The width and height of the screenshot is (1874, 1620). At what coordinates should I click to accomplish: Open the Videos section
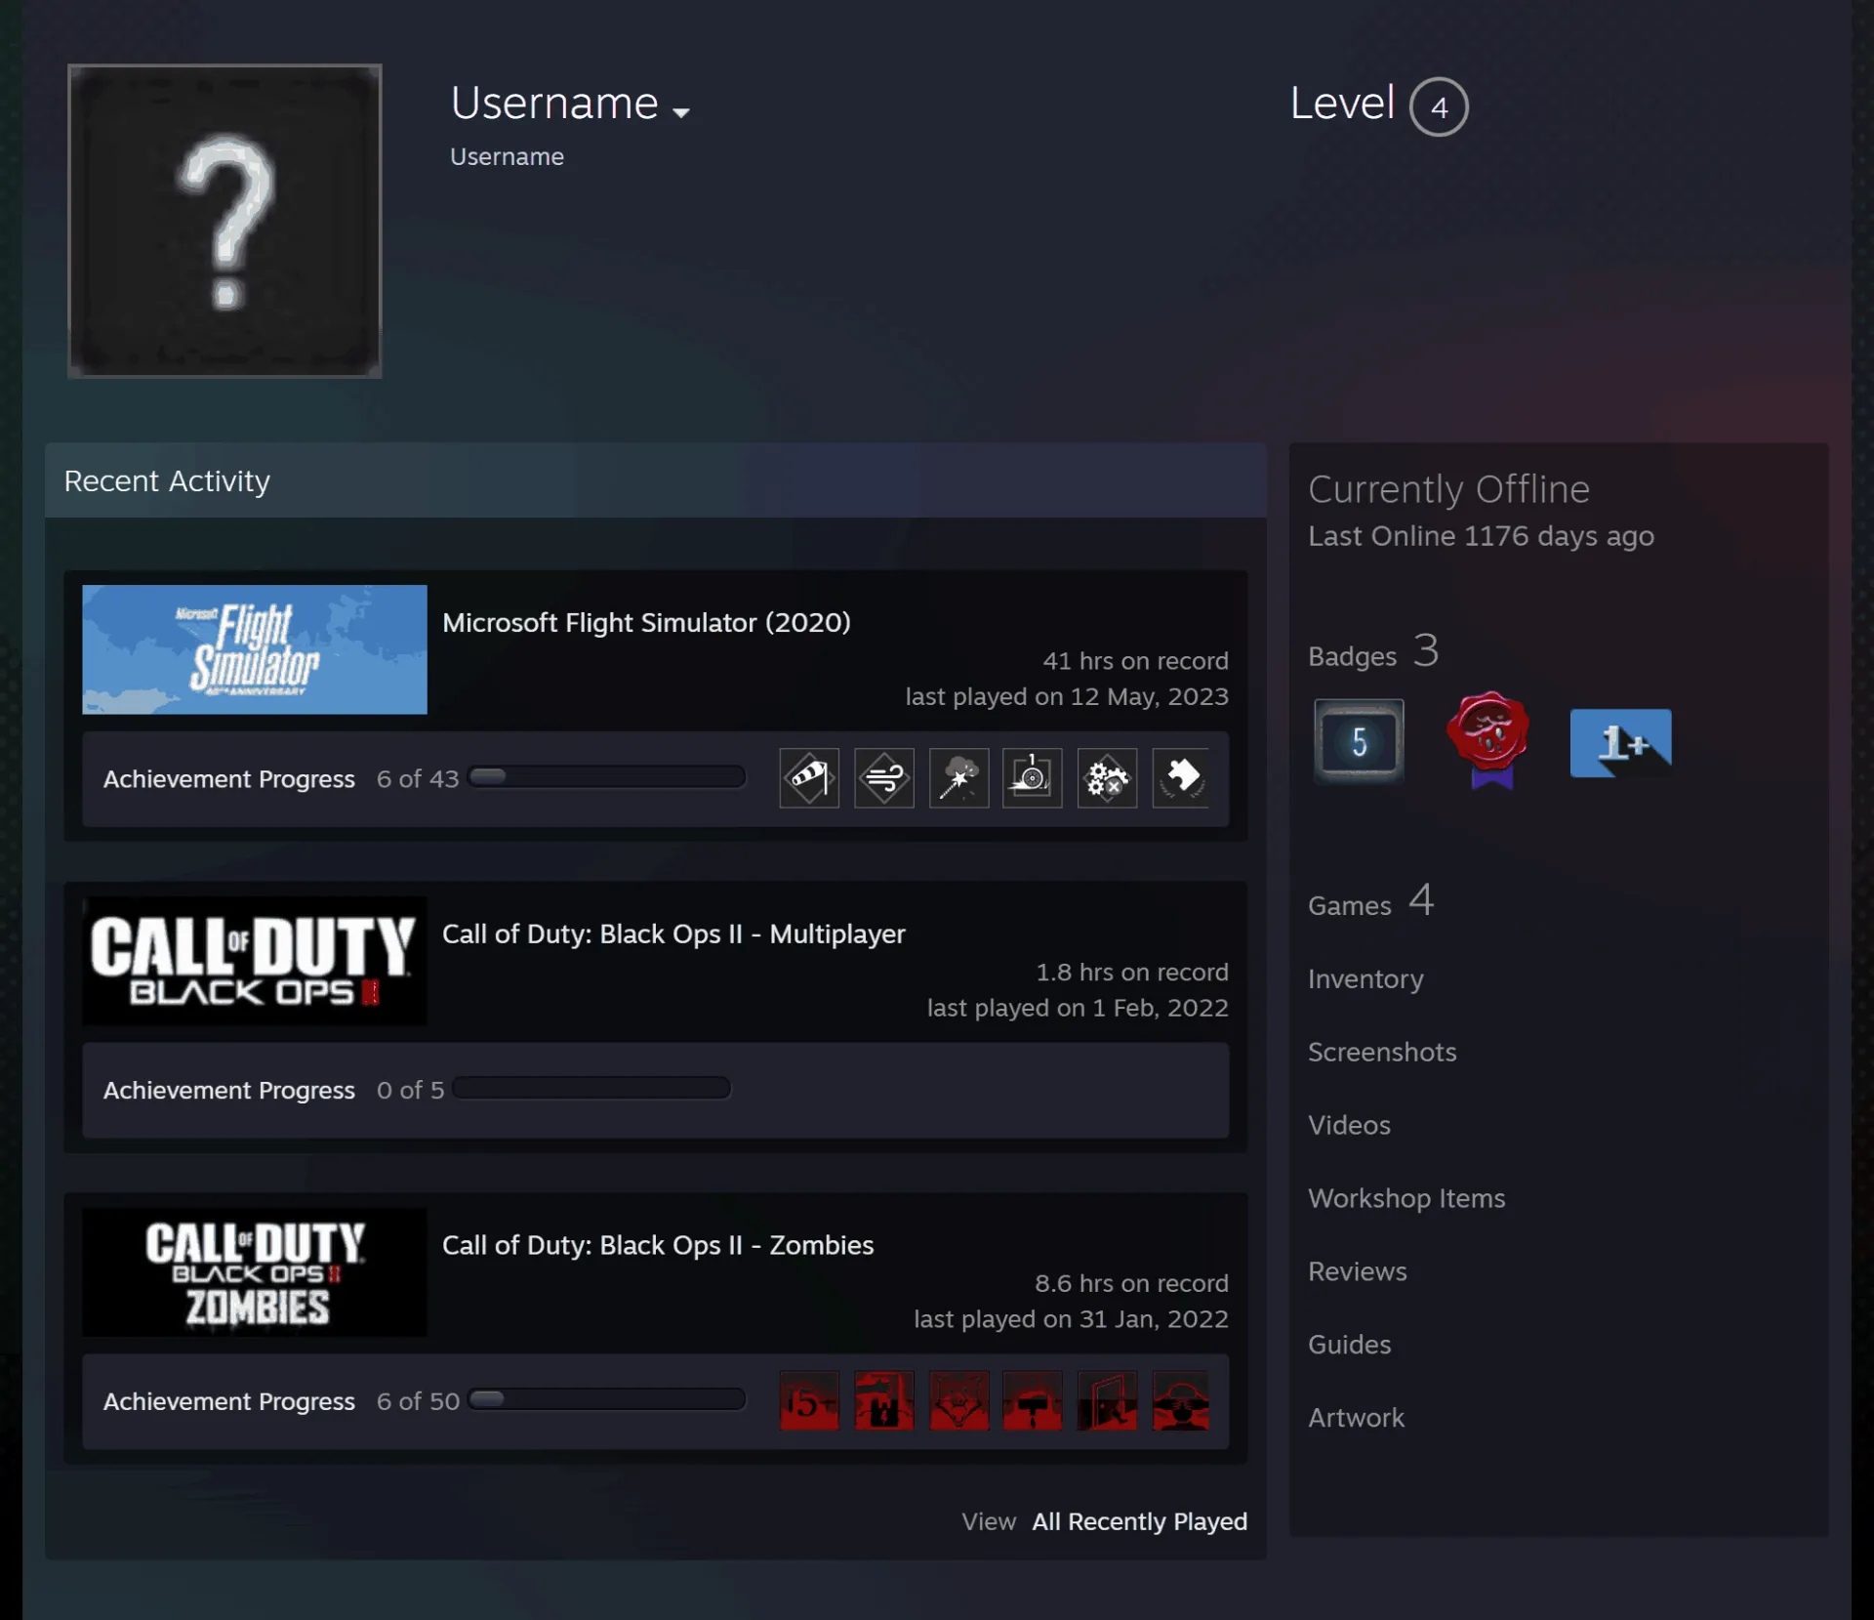click(x=1349, y=1125)
